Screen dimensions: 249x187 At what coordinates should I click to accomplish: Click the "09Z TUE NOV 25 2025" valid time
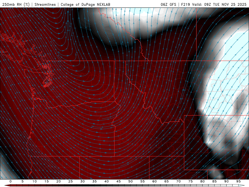click(225, 4)
